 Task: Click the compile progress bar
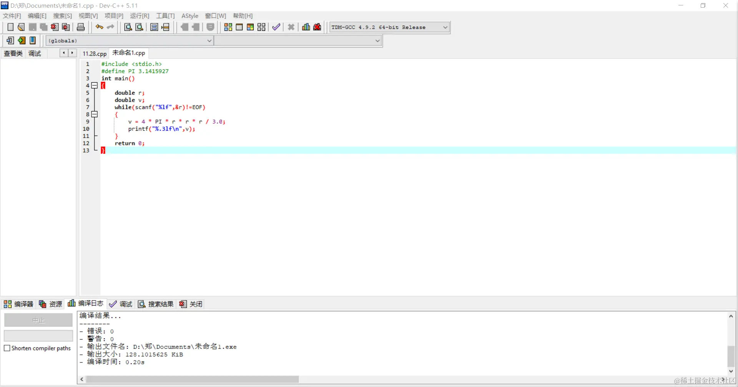pos(38,336)
